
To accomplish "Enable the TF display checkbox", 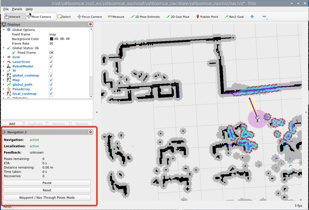I will coord(51,71).
